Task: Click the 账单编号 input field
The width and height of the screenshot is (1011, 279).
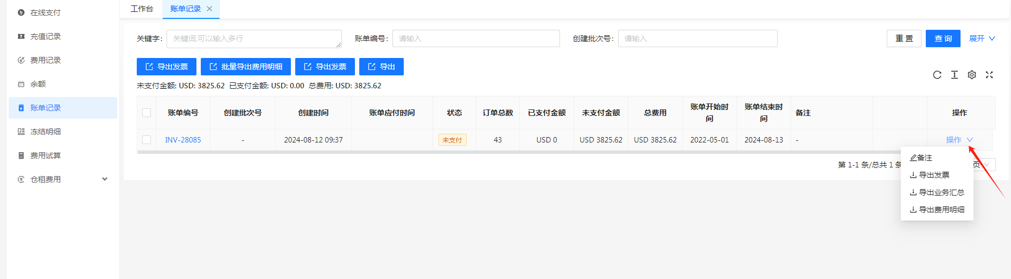Action: pyautogui.click(x=476, y=38)
